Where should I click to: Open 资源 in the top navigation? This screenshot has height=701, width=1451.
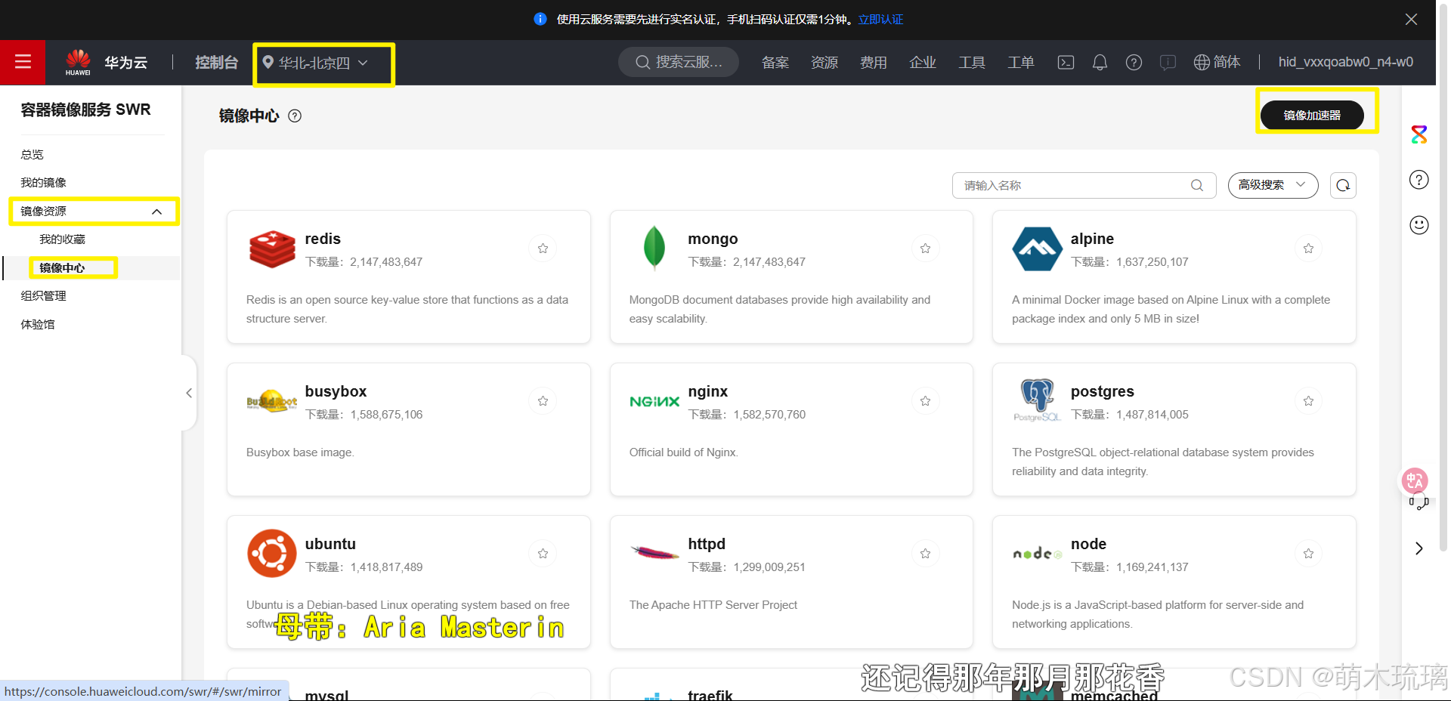tap(825, 63)
